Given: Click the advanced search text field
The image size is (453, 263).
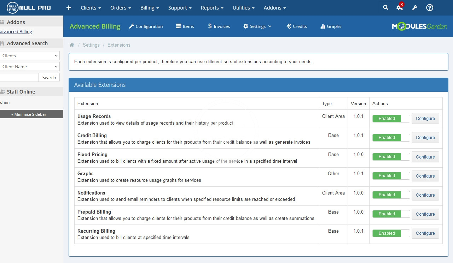Looking at the screenshot, I should [19, 78].
